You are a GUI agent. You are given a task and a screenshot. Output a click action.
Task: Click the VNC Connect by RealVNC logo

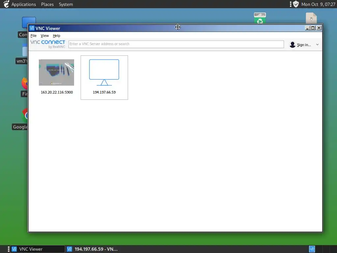(48, 44)
